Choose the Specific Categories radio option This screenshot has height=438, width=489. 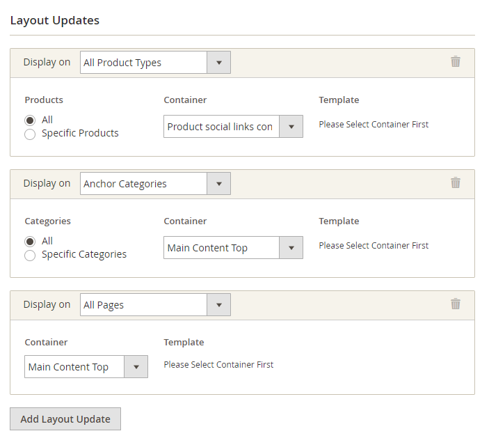click(30, 255)
